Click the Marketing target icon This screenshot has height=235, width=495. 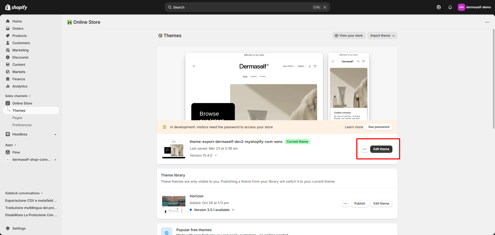[x=8, y=50]
